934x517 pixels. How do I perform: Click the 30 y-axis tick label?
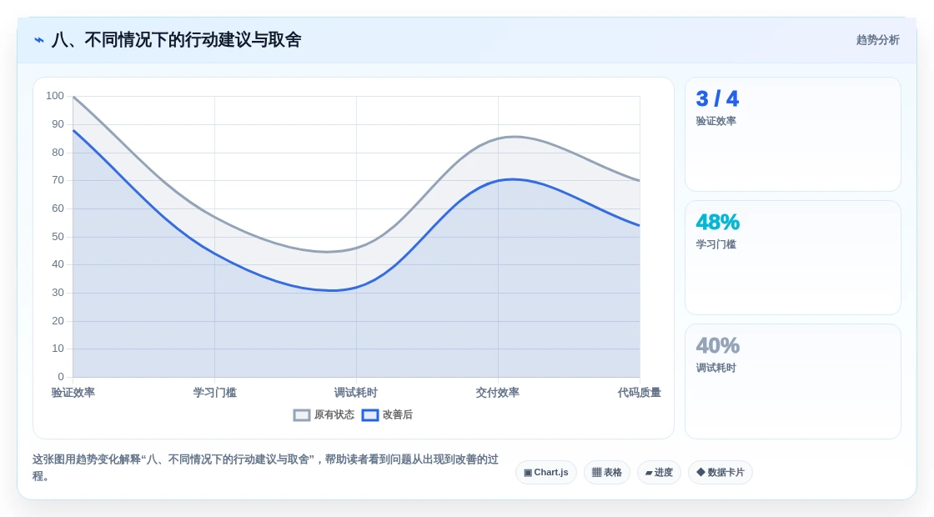point(58,293)
